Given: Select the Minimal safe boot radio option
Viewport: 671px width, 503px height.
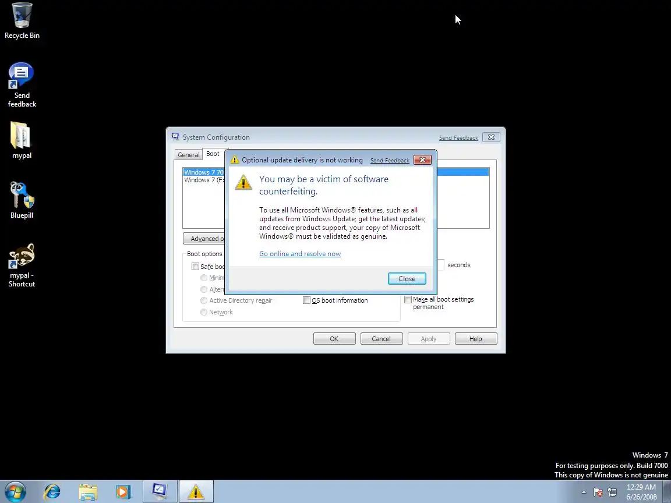Looking at the screenshot, I should click(204, 278).
